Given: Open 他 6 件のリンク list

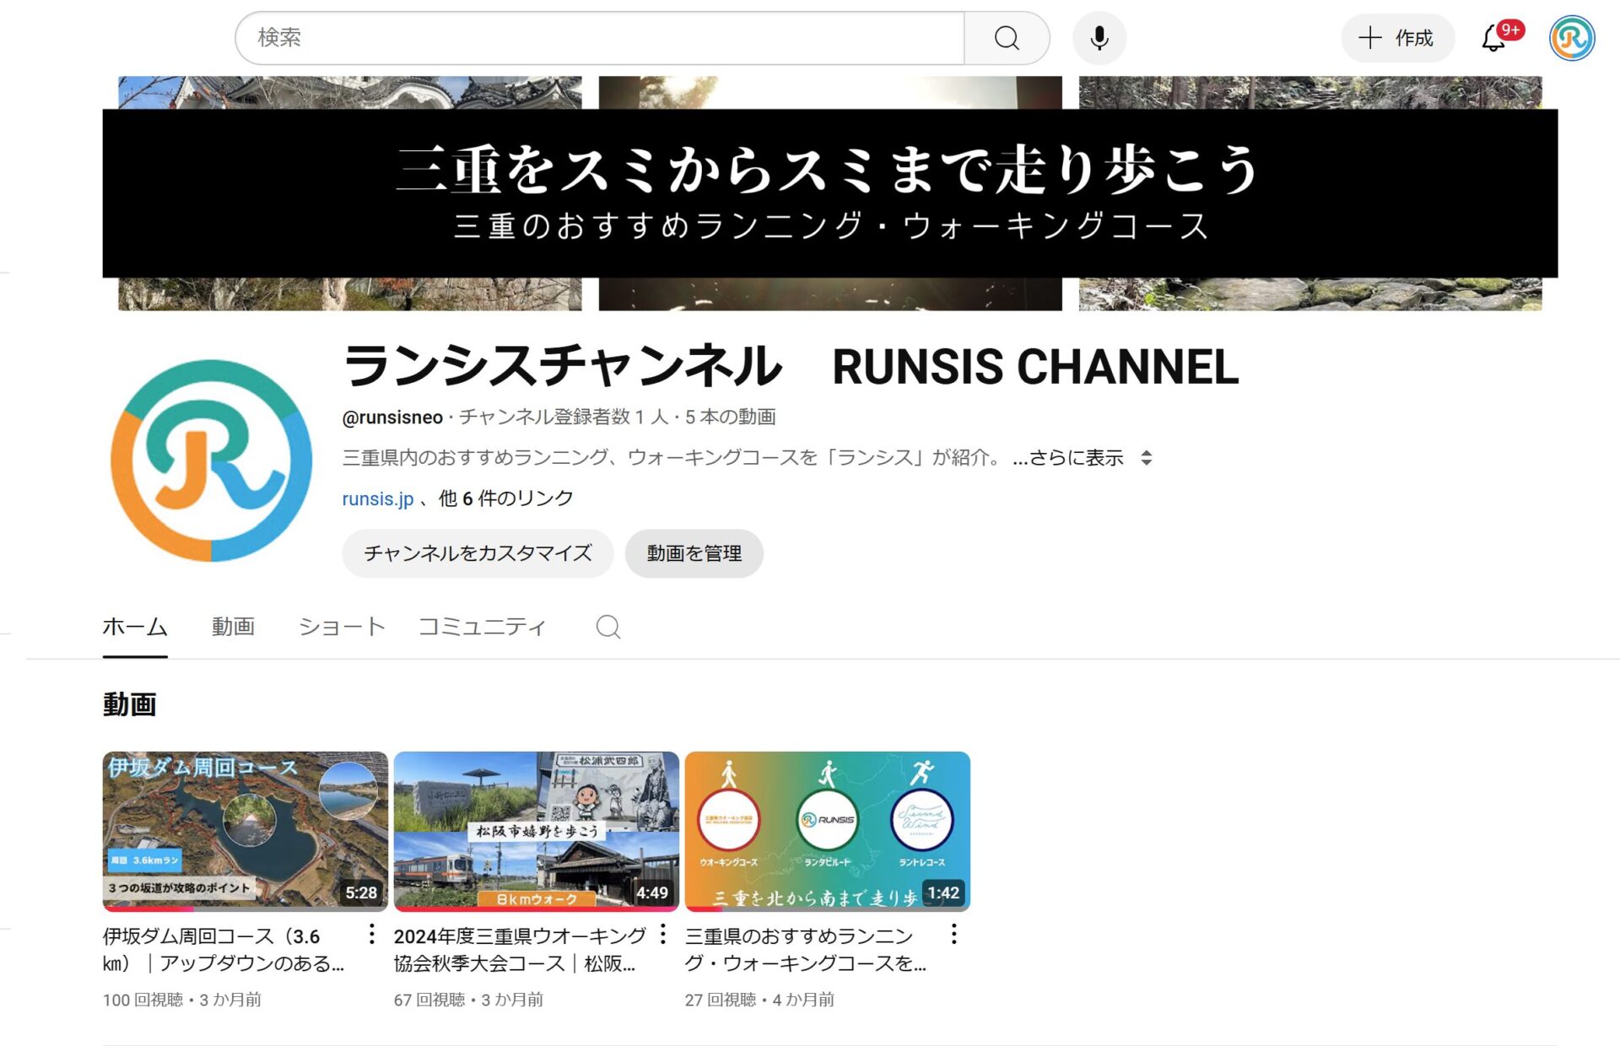Looking at the screenshot, I should (x=506, y=499).
